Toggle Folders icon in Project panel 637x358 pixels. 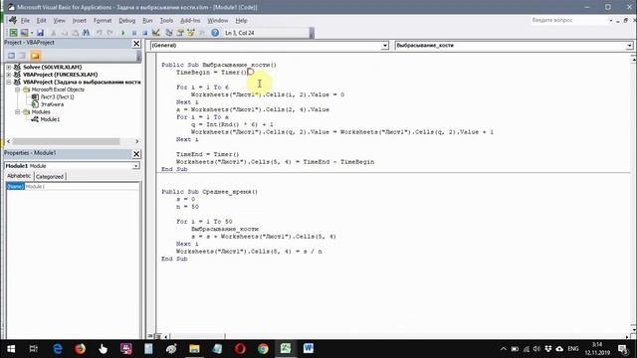pyautogui.click(x=36, y=56)
